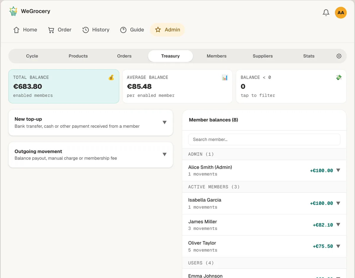
Task: Filter by the Balance < 0 card
Action: tap(291, 86)
